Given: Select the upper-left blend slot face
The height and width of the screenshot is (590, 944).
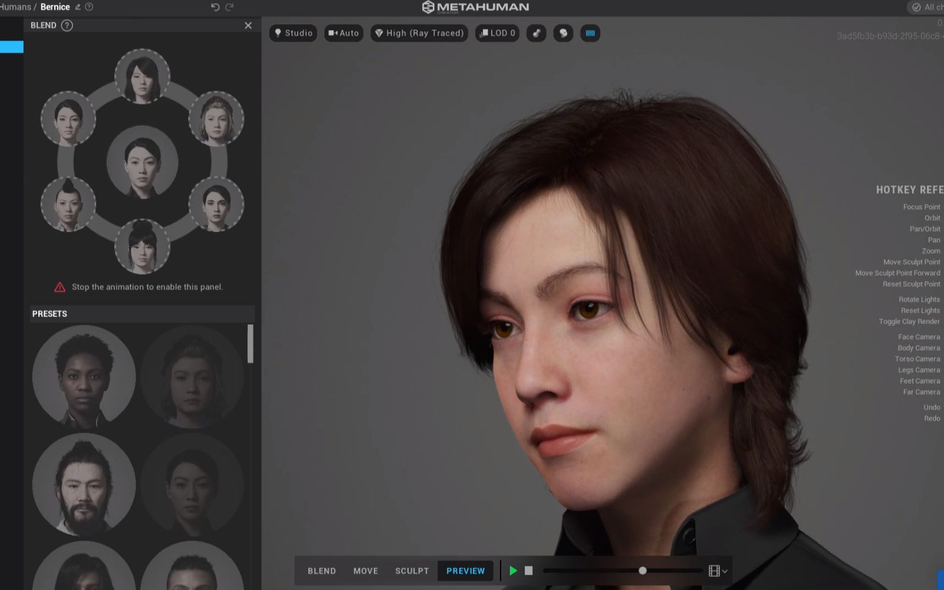Looking at the screenshot, I should pyautogui.click(x=68, y=118).
